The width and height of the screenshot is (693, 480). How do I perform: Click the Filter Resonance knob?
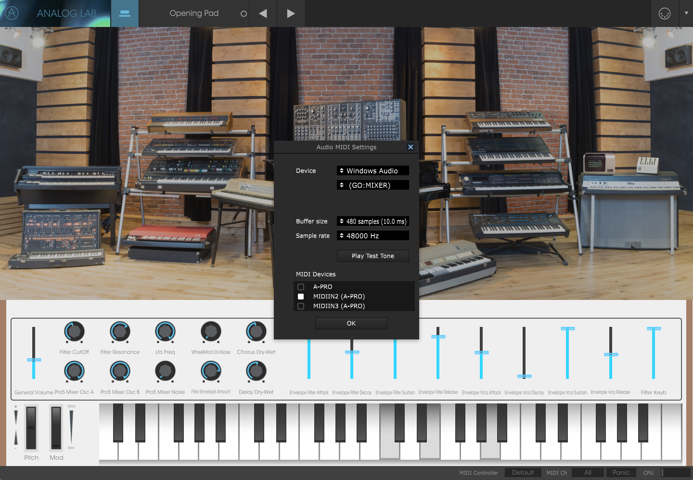coord(120,332)
